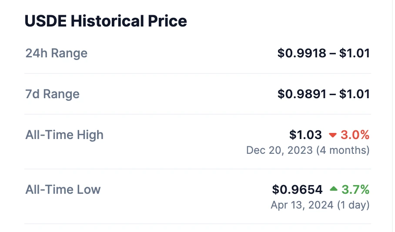Image resolution: width=395 pixels, height=232 pixels.
Task: Click the $1.01 high in 7d Range row
Action: tap(355, 94)
